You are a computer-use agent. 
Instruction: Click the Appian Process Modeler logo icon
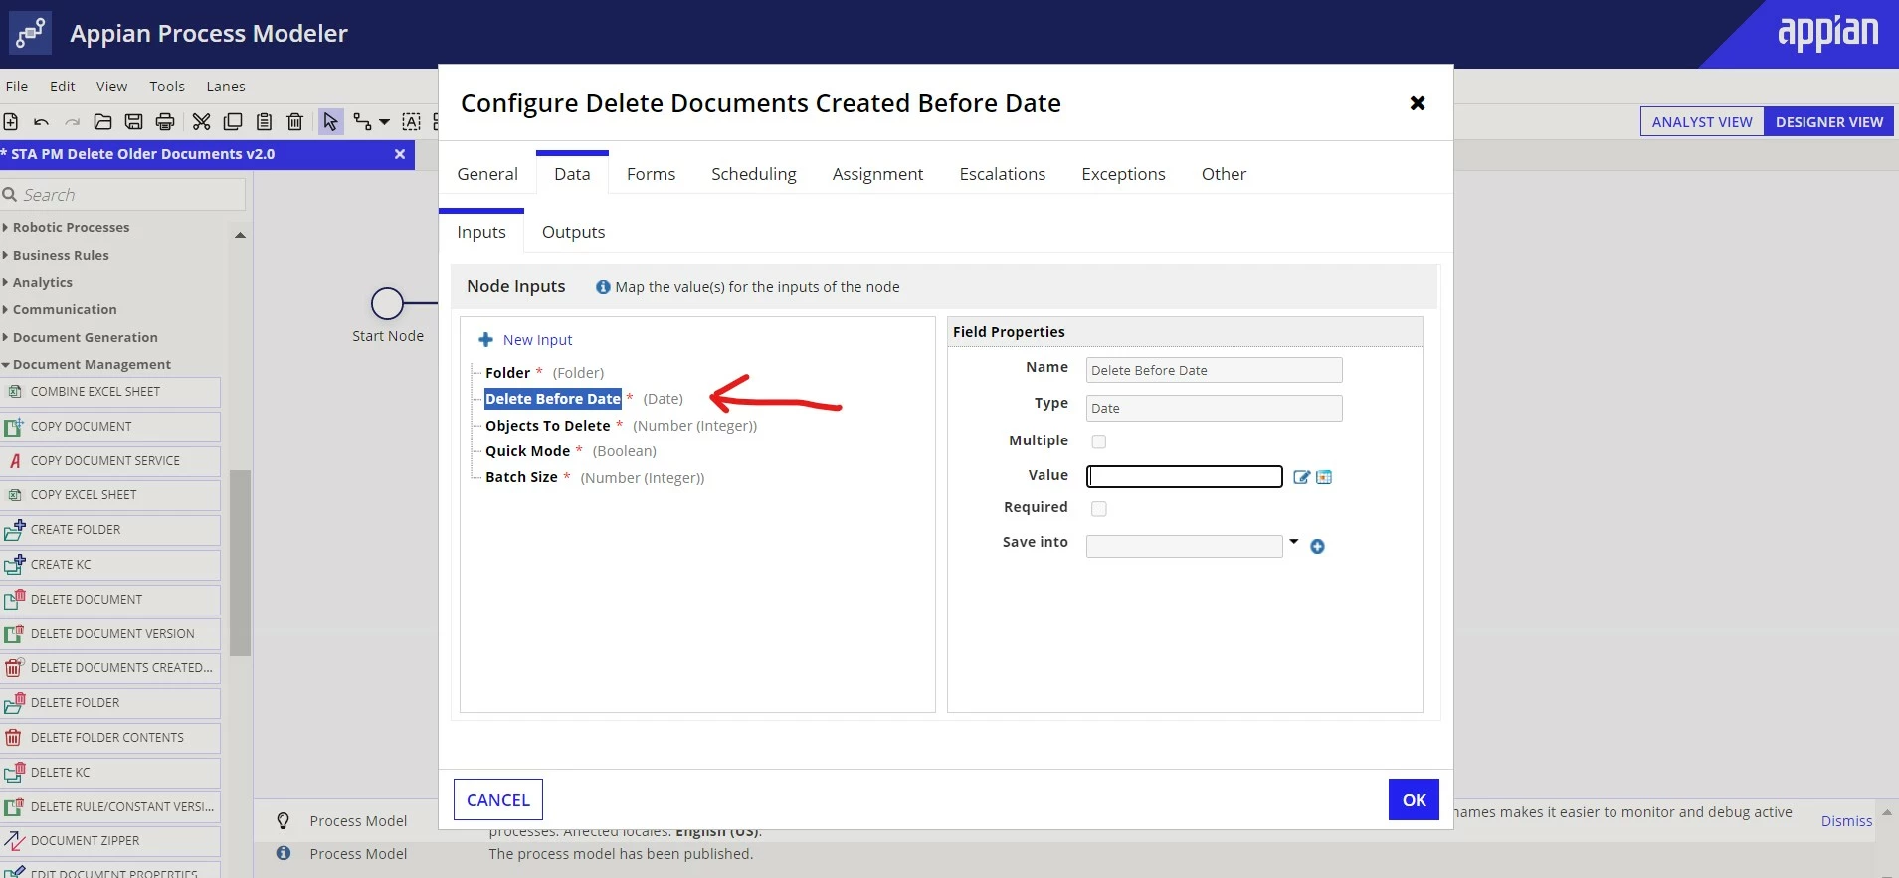coord(30,34)
